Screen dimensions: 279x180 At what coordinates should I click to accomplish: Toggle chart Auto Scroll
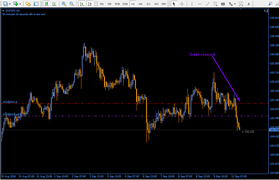[82, 4]
